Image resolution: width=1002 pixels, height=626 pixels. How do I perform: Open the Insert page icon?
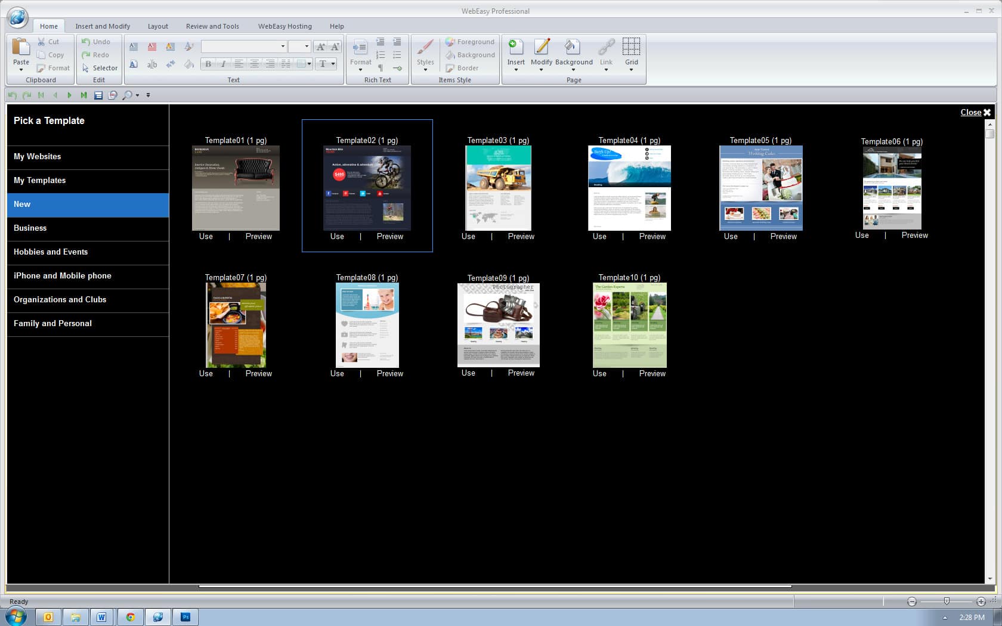[x=516, y=48]
